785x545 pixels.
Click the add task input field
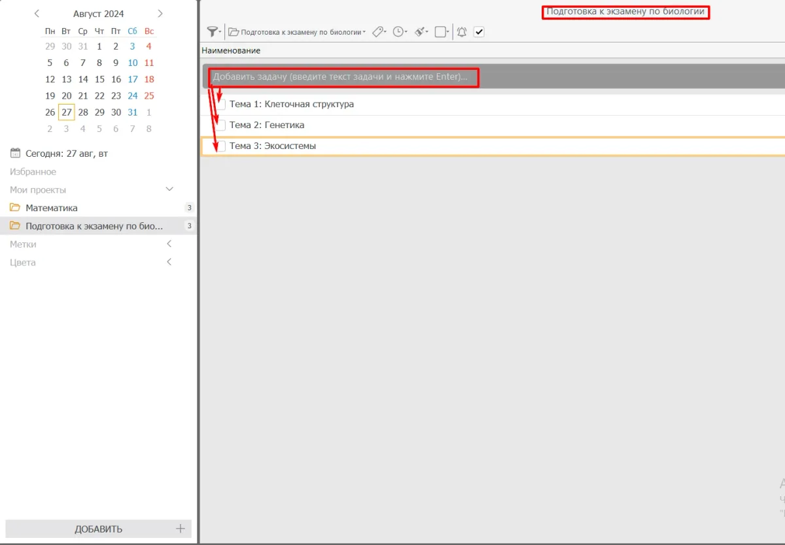tap(340, 77)
